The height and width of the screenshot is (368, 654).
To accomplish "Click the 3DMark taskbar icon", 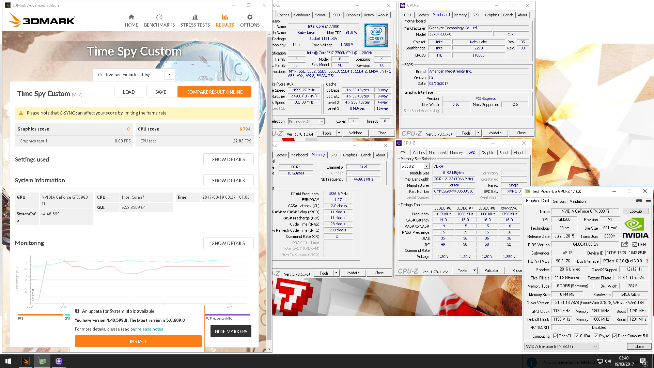I will click(x=26, y=361).
